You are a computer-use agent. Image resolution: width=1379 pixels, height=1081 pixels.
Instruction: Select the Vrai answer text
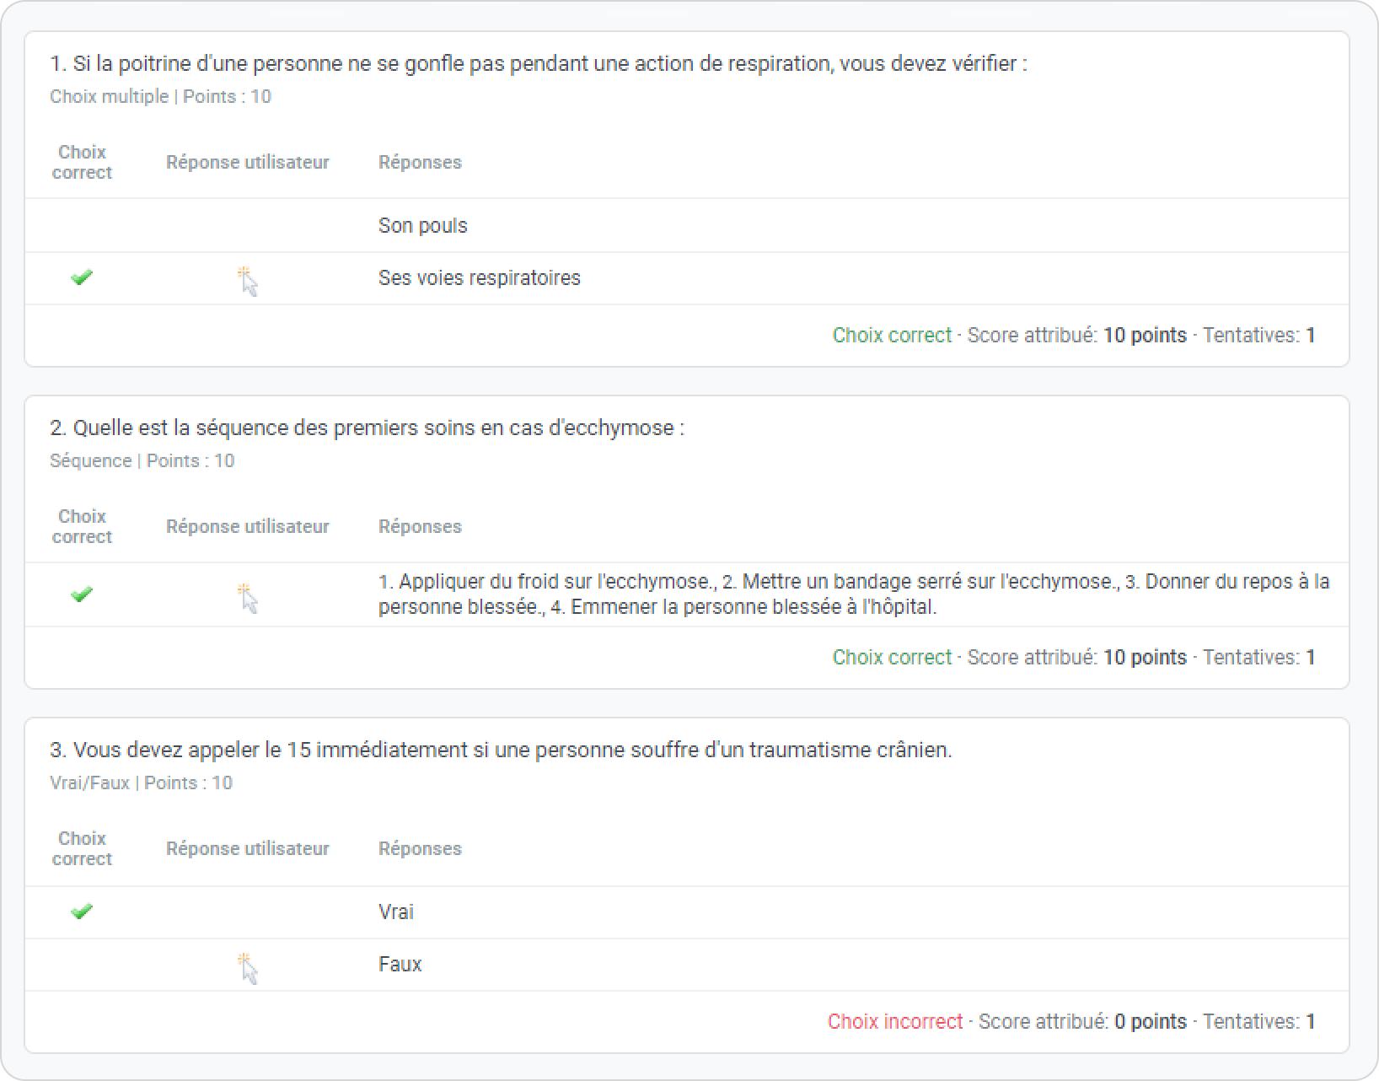click(395, 912)
